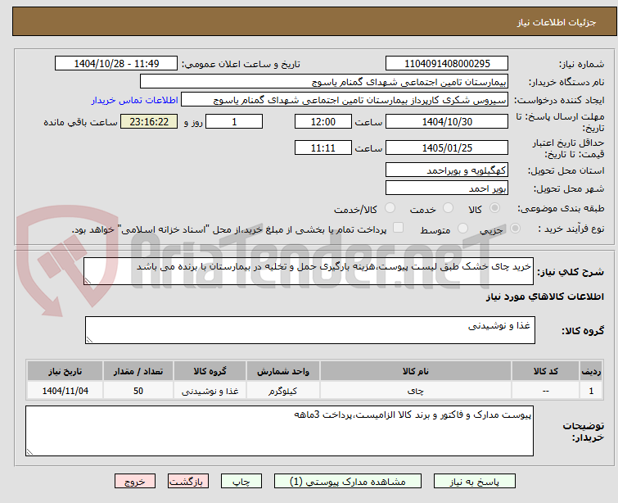Select the جزیی purchase type radio
The height and width of the screenshot is (503, 618).
click(x=515, y=229)
